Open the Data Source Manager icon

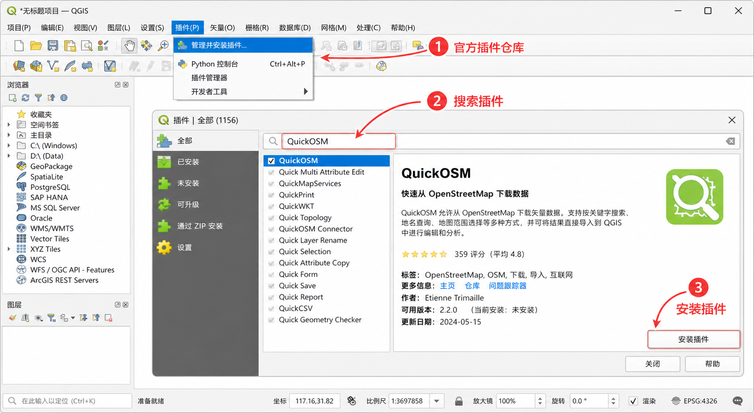(x=19, y=66)
